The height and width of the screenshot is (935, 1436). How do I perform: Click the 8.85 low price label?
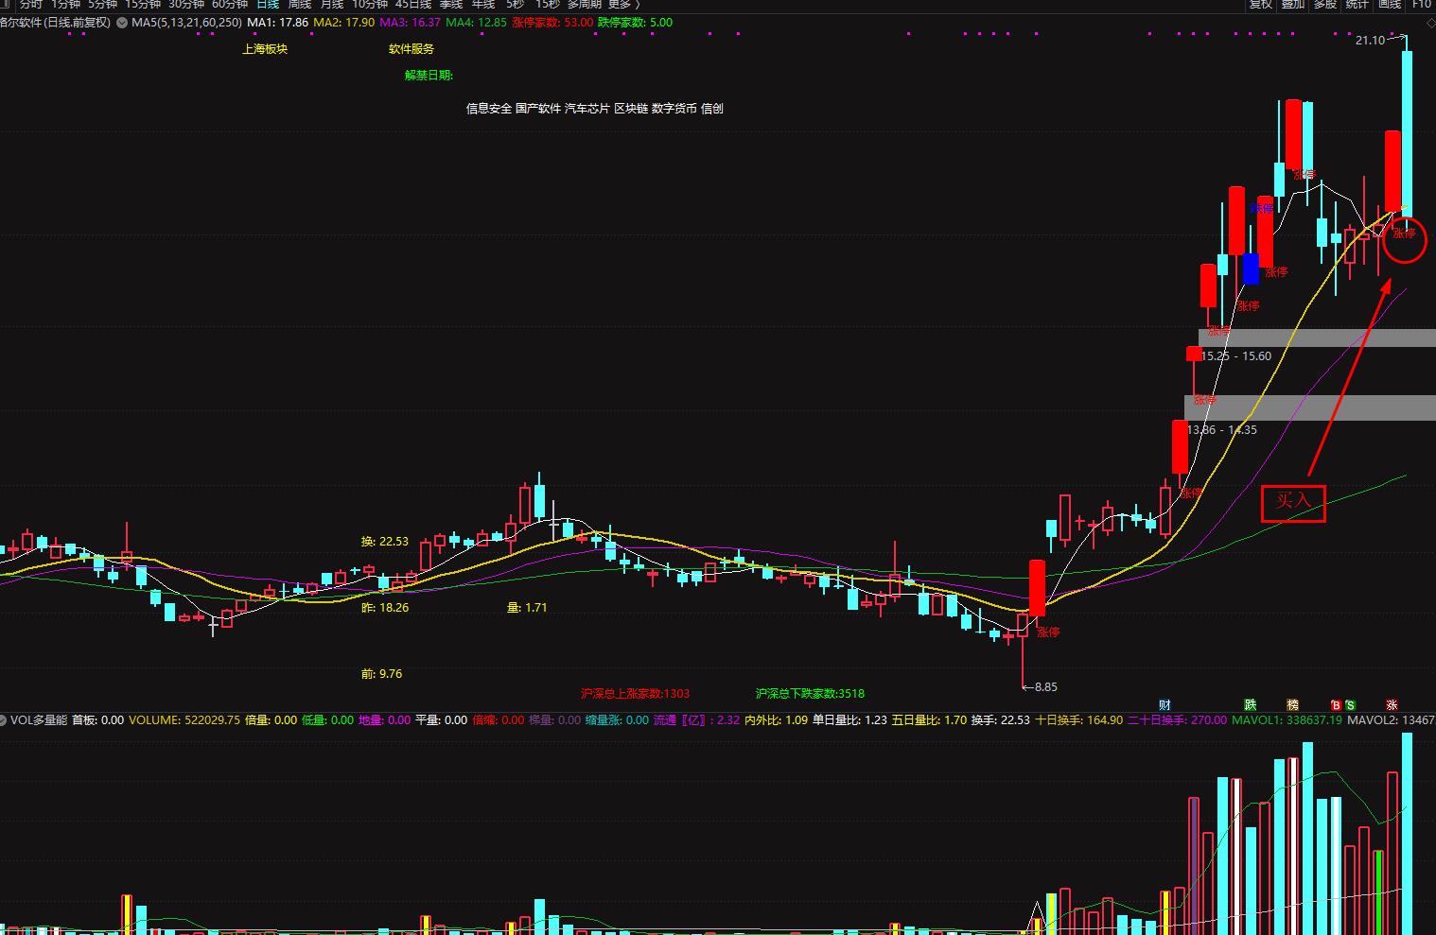pos(1046,687)
